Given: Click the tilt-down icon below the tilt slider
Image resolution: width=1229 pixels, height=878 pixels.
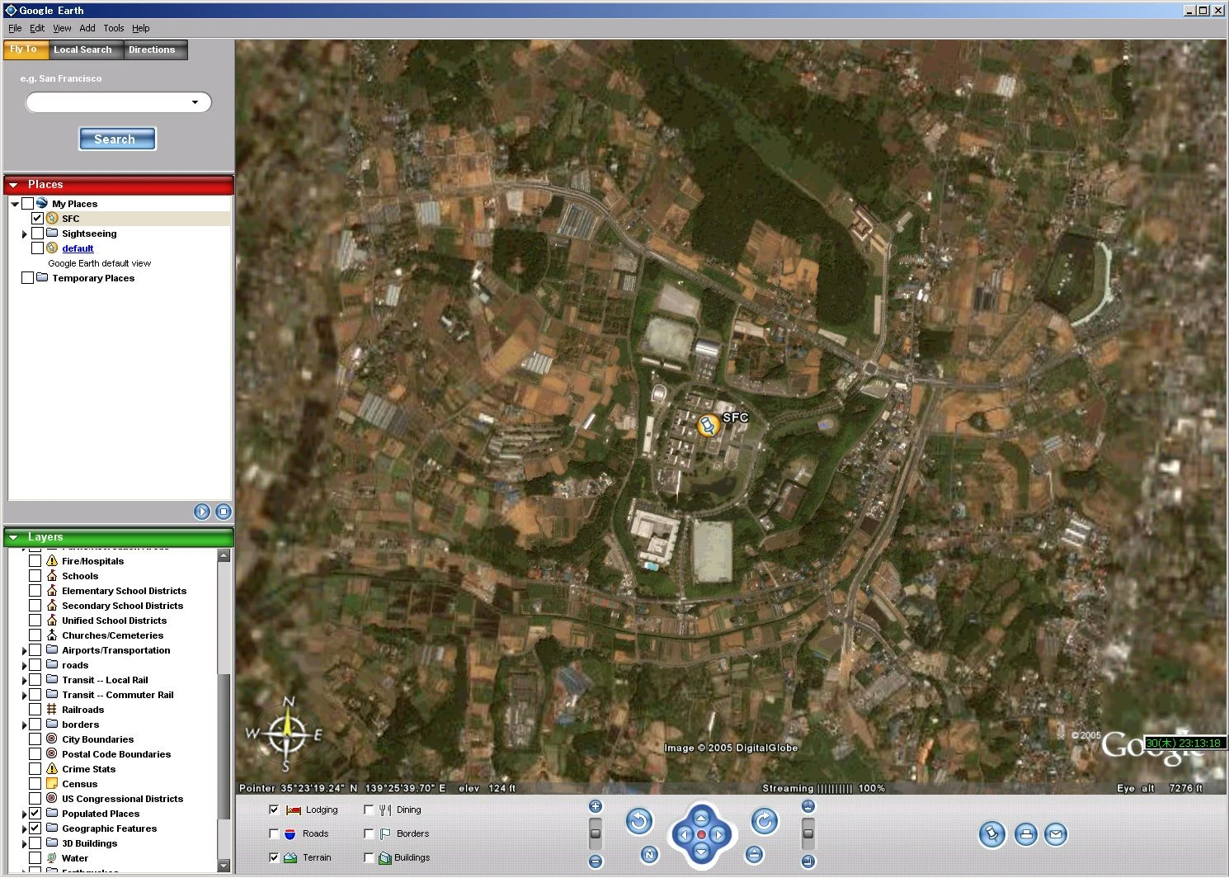Looking at the screenshot, I should [x=809, y=860].
